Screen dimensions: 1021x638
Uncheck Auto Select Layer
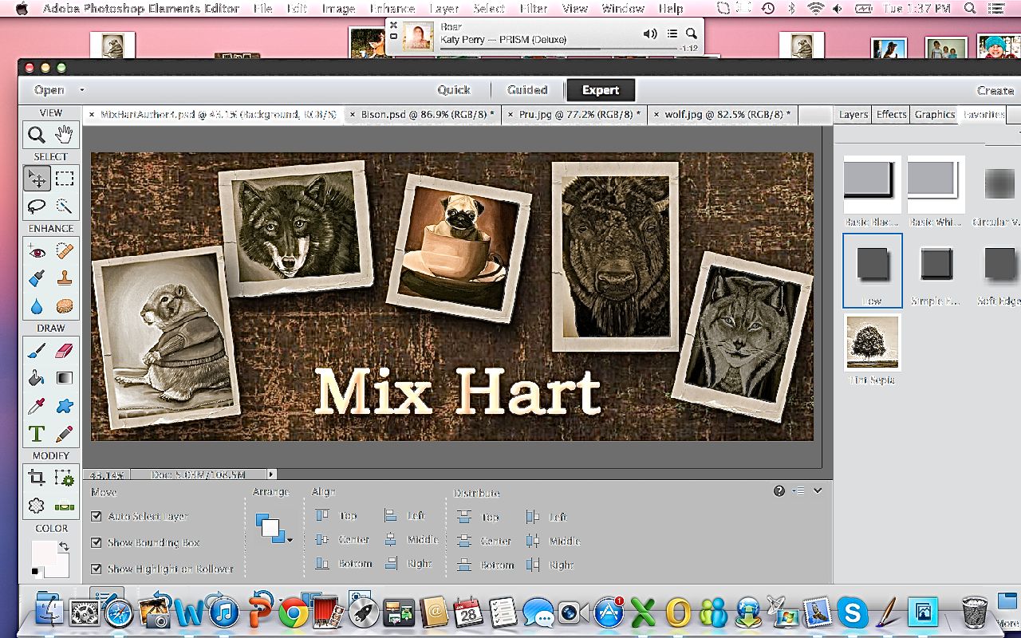pyautogui.click(x=97, y=517)
